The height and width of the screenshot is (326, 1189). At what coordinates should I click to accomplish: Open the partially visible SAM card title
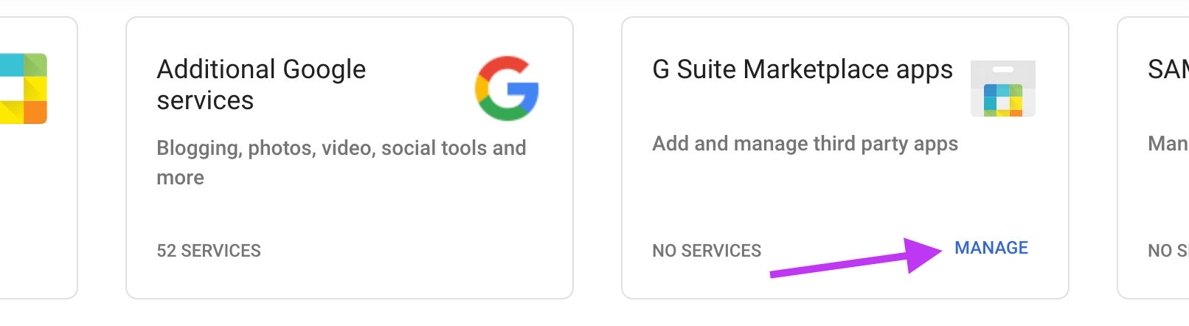click(1168, 70)
